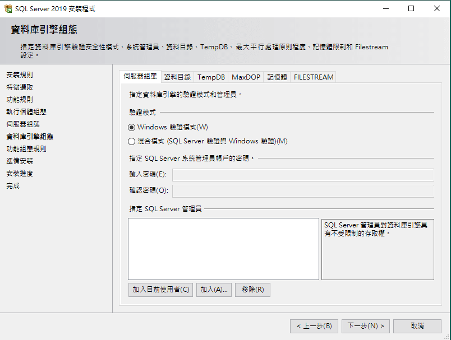The width and height of the screenshot is (451, 340).
Task: Proceed with 下一步(N) button
Action: click(x=366, y=326)
